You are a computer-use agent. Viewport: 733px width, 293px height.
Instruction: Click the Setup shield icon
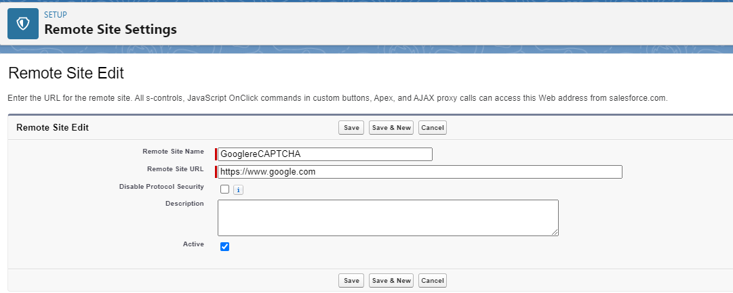tap(23, 23)
